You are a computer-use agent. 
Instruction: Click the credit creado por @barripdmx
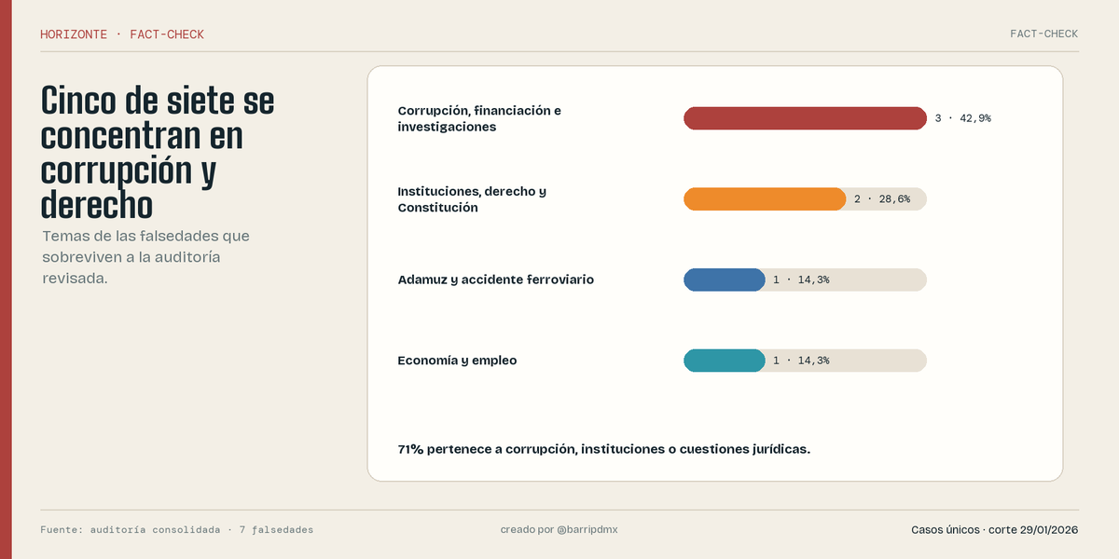click(559, 529)
